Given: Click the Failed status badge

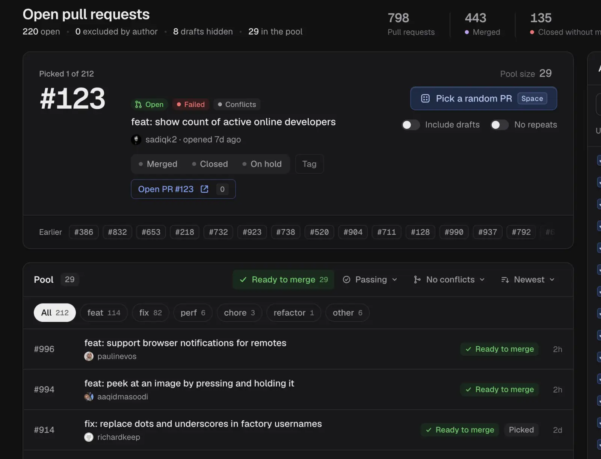Looking at the screenshot, I should pyautogui.click(x=191, y=104).
